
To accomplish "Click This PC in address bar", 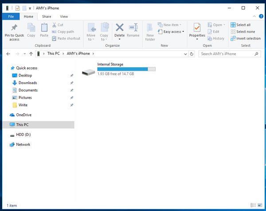I will point(54,54).
